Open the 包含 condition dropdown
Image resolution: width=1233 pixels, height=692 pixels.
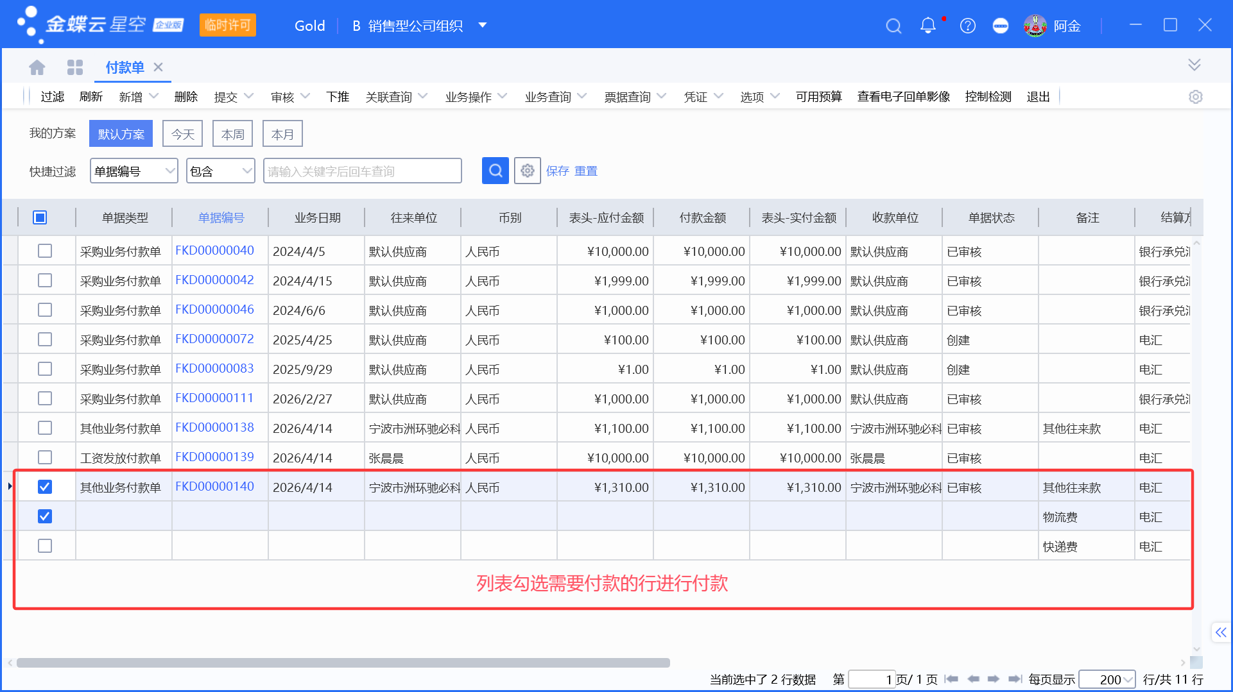tap(220, 171)
